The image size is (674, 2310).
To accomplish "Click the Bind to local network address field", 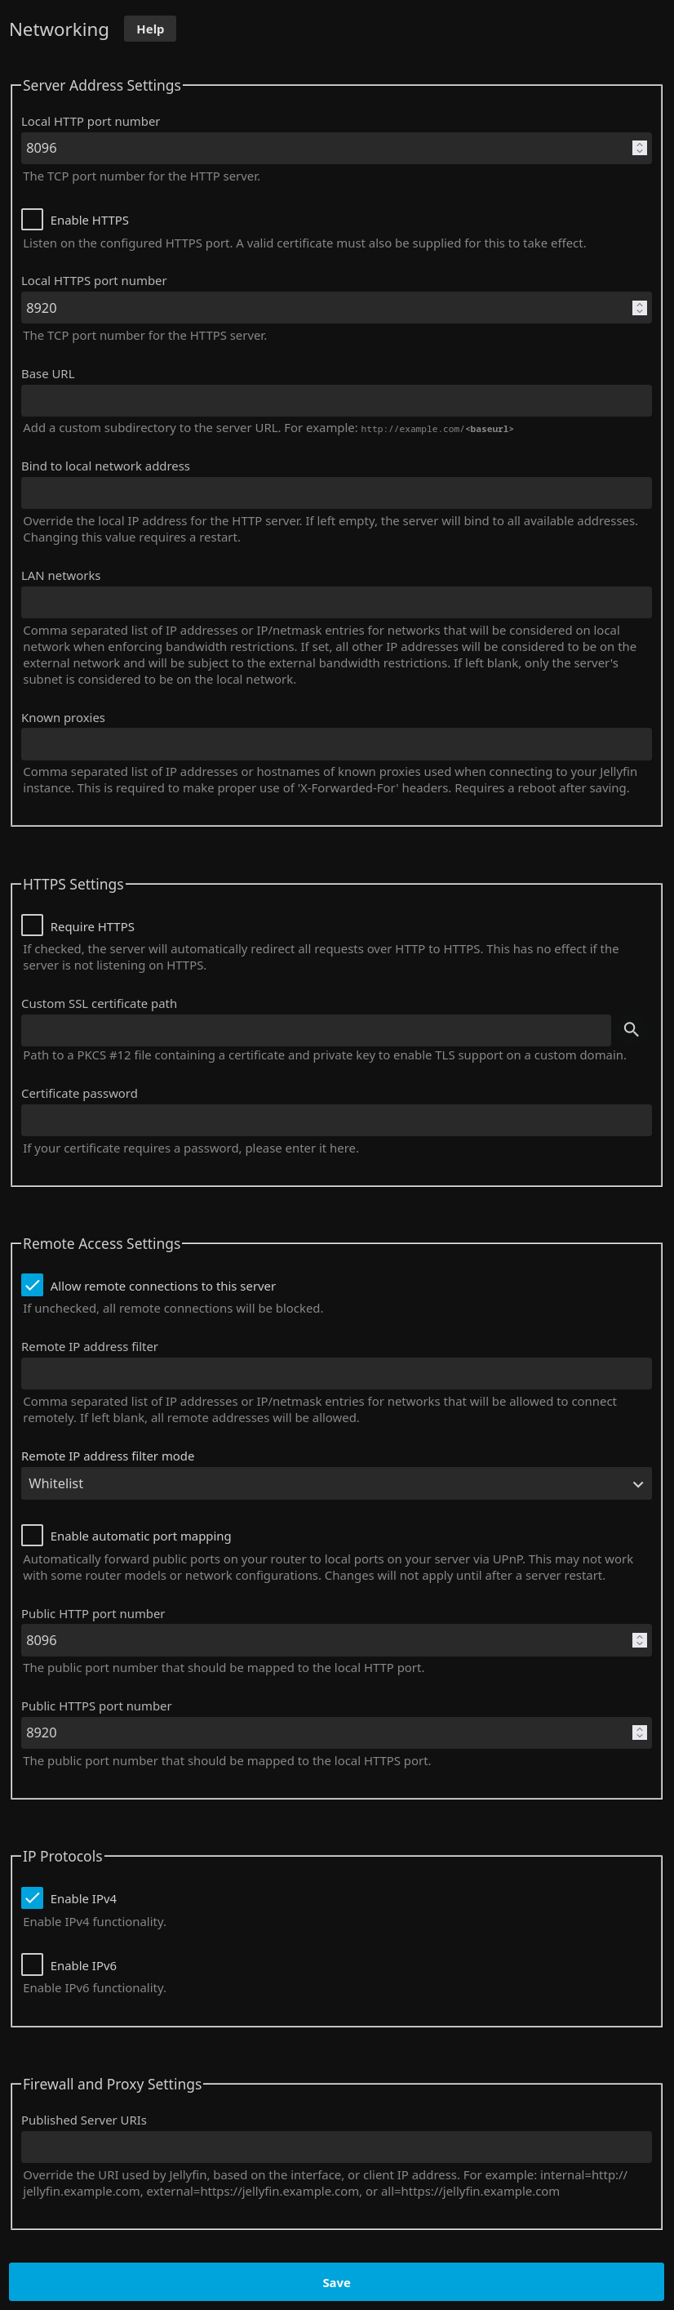I will pos(336,493).
